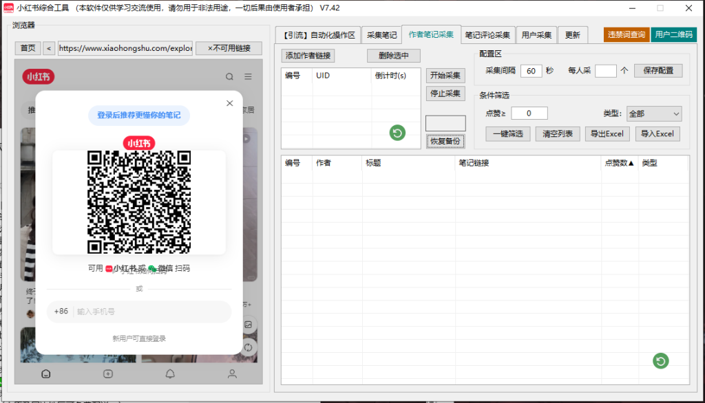The width and height of the screenshot is (705, 403).
Task: Click the home icon in the bottom navigation bar
Action: pyautogui.click(x=45, y=373)
